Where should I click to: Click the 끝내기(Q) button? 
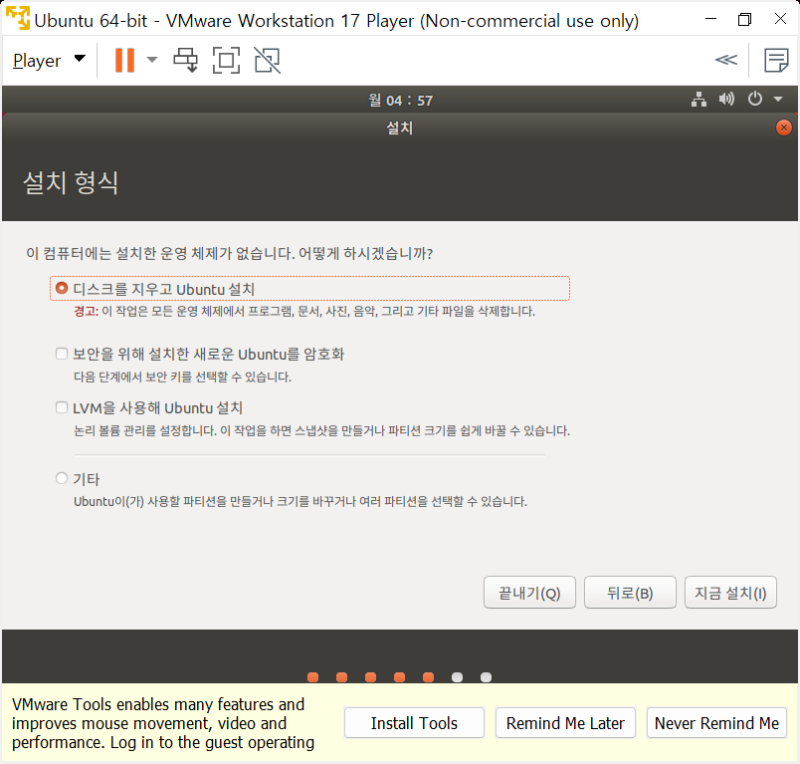click(529, 593)
